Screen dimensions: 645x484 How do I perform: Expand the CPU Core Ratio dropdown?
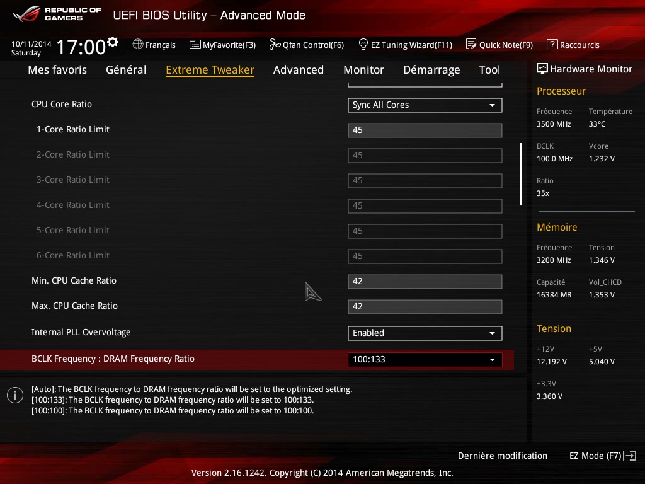tap(425, 105)
